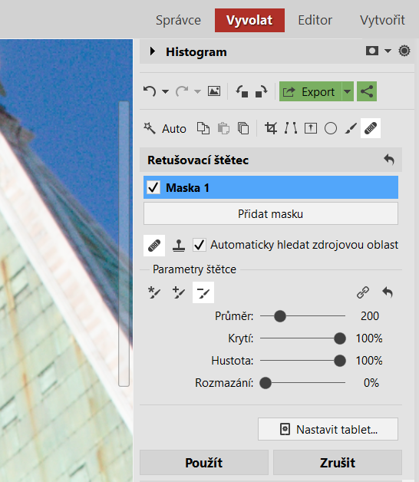
Task: Click the Průměr slider handle
Action: (x=280, y=316)
